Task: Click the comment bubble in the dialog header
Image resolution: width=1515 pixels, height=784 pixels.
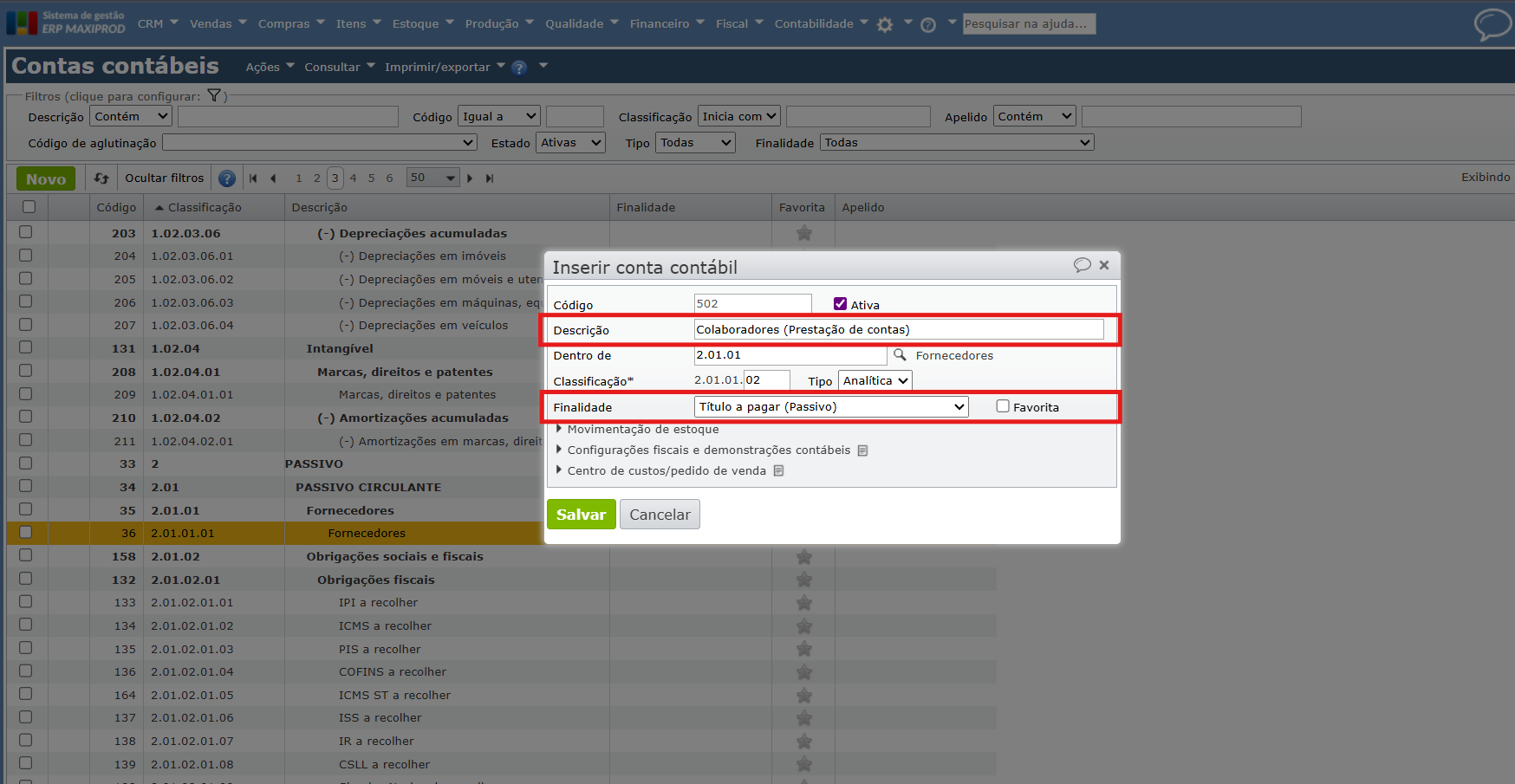Action: pos(1082,265)
